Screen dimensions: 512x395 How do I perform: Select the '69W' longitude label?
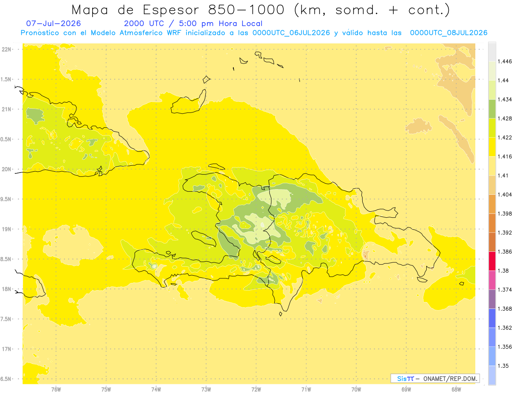[x=406, y=389]
